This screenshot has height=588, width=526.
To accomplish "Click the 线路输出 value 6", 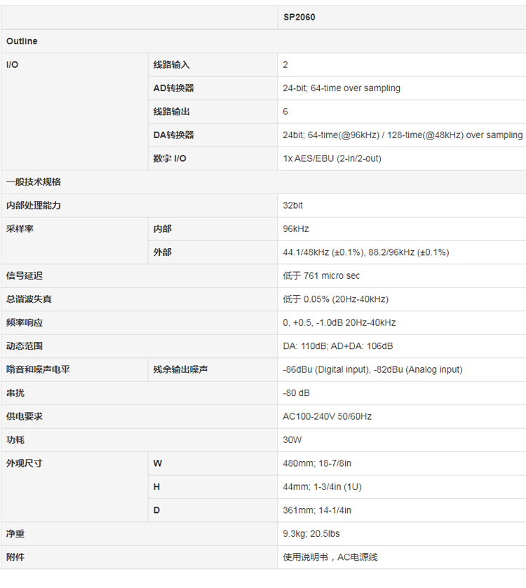I will coord(285,111).
